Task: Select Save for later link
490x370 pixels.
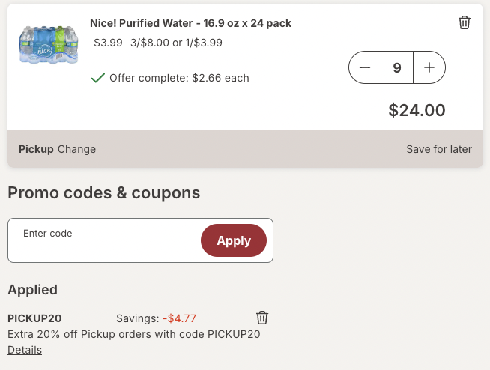Action: click(x=439, y=149)
